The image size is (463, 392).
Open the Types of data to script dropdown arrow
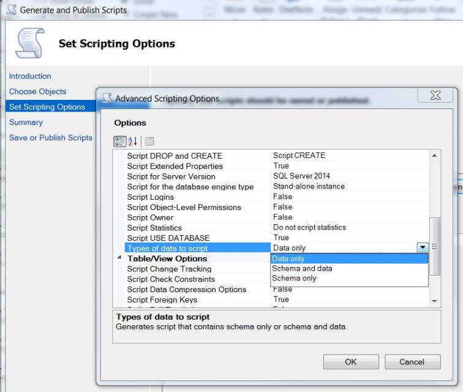tap(422, 247)
